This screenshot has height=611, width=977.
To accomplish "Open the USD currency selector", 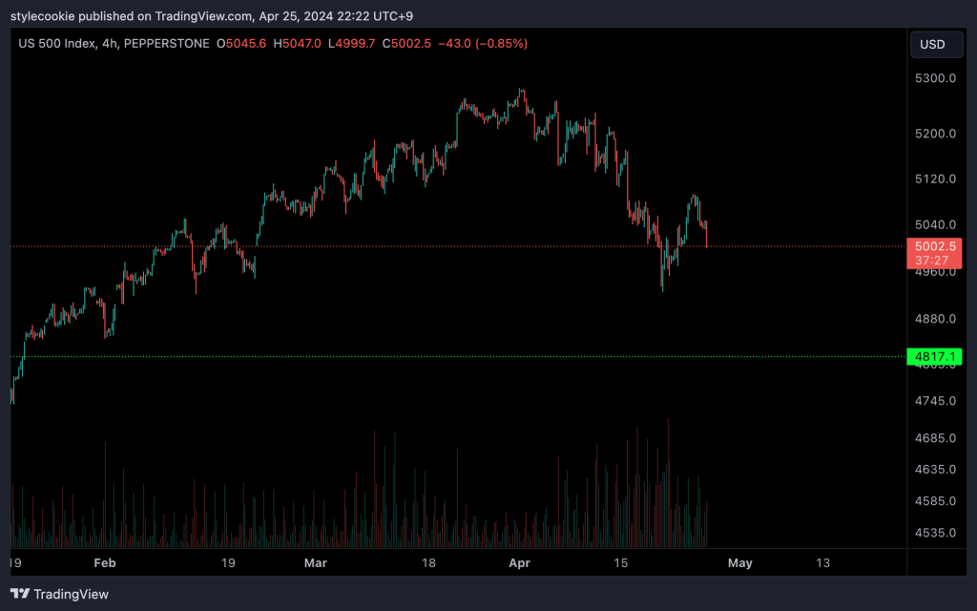I will (x=932, y=45).
